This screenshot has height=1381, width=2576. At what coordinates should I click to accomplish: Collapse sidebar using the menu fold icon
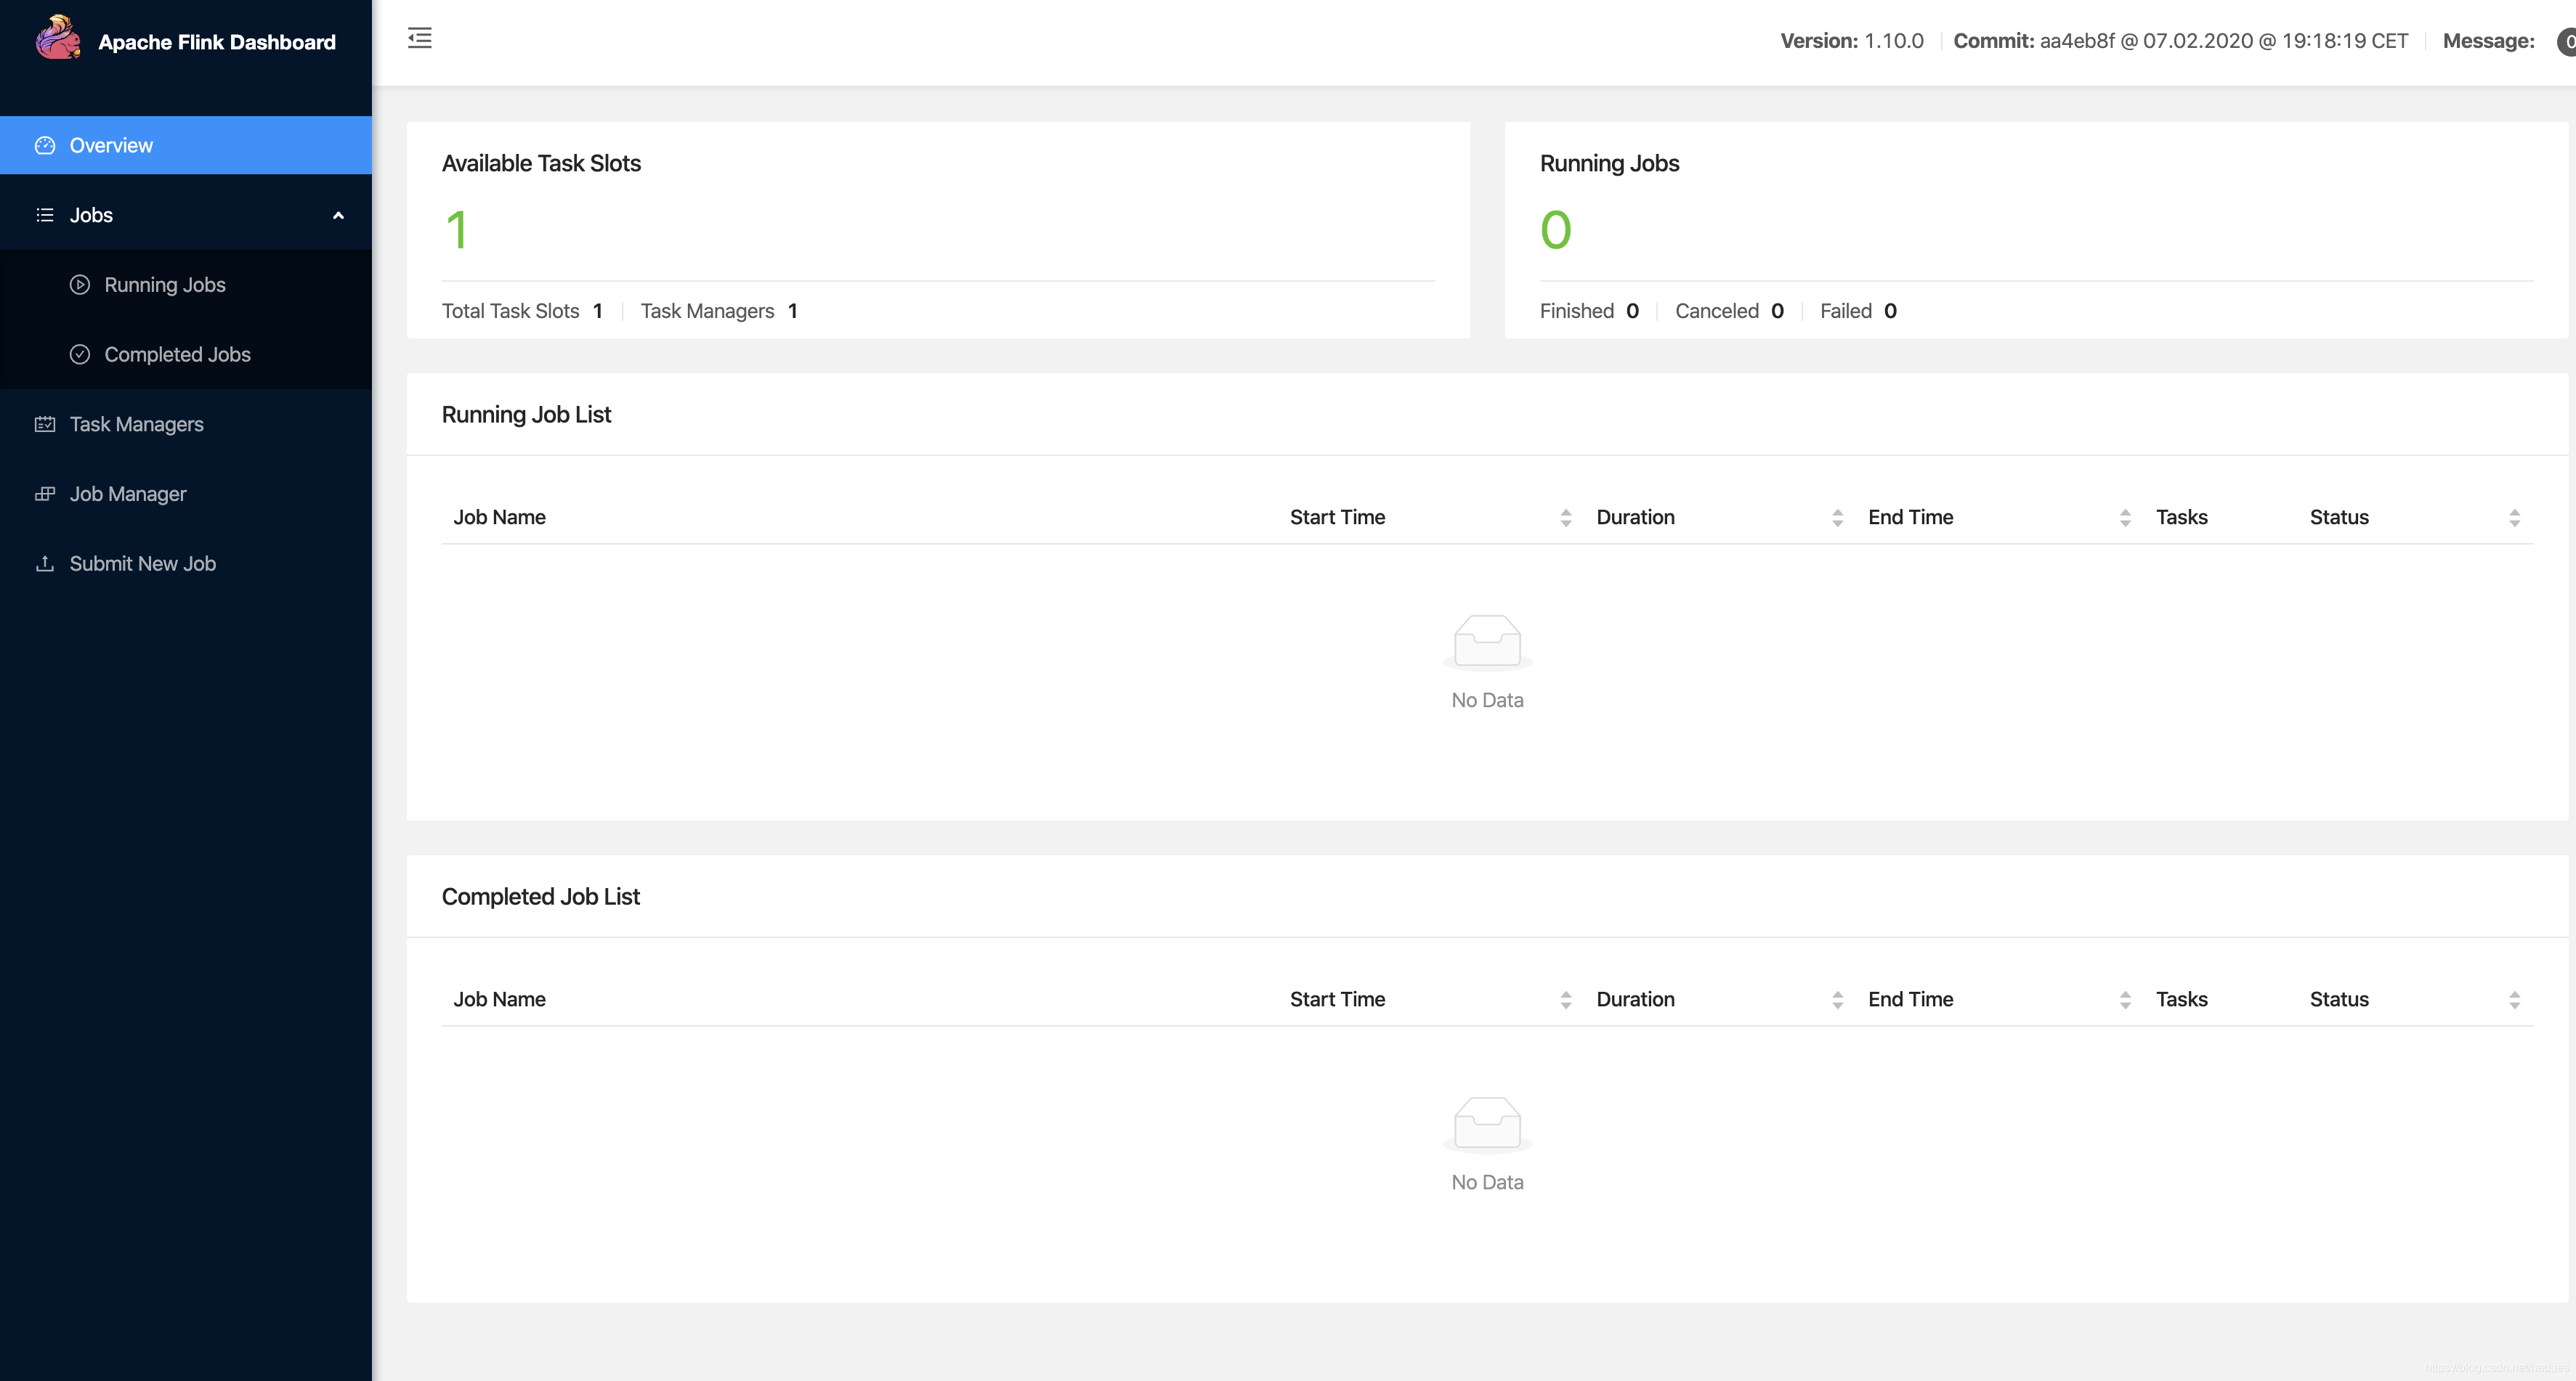tap(420, 39)
